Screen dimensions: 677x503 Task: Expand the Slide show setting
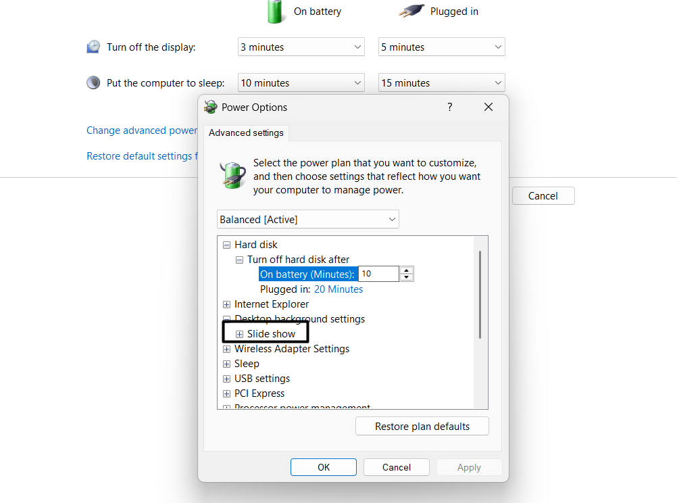click(x=239, y=334)
